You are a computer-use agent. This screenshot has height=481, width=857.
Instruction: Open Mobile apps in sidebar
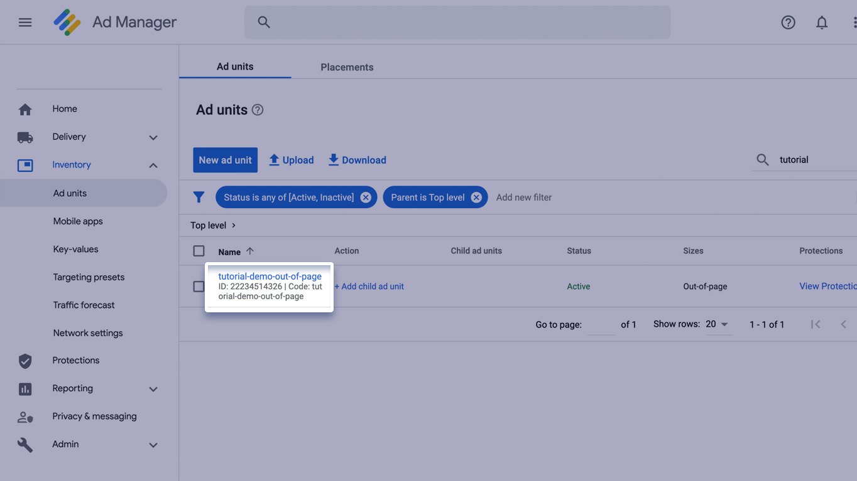click(x=78, y=221)
